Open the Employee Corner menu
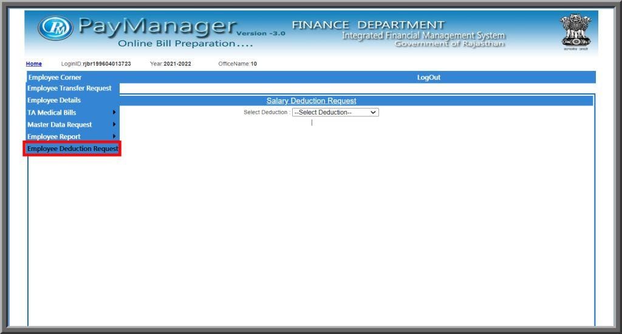 pyautogui.click(x=55, y=77)
